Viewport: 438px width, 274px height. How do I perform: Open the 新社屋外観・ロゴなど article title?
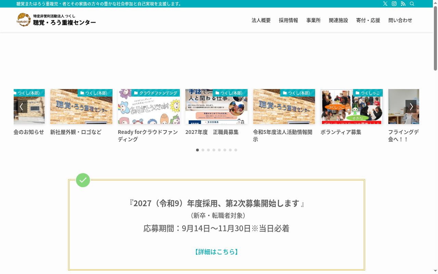click(x=76, y=132)
